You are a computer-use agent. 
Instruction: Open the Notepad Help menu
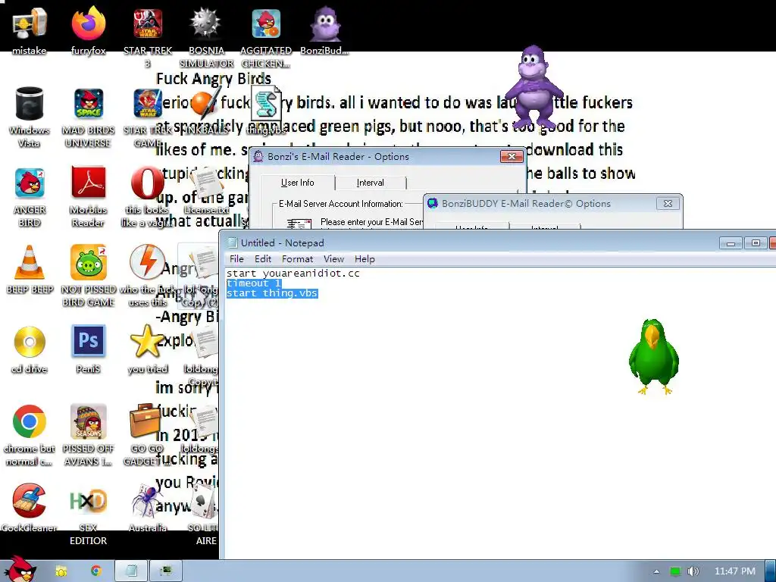pos(365,259)
